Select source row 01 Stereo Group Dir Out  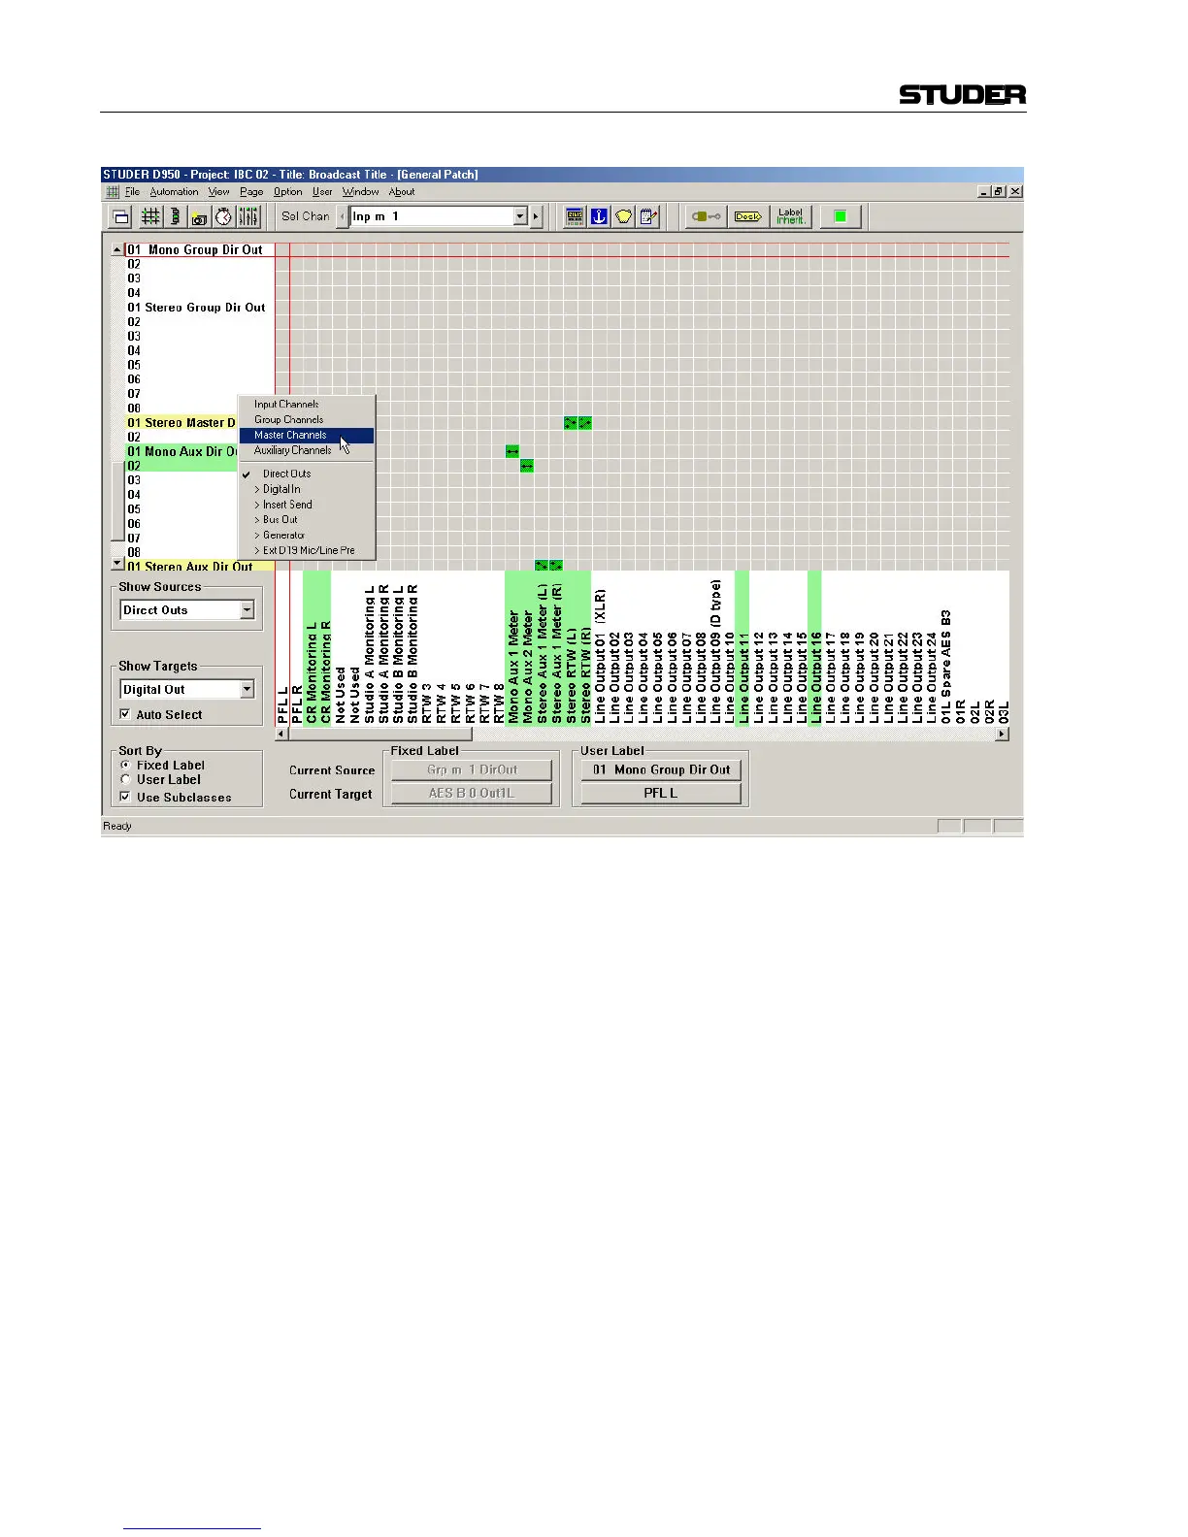(x=200, y=308)
